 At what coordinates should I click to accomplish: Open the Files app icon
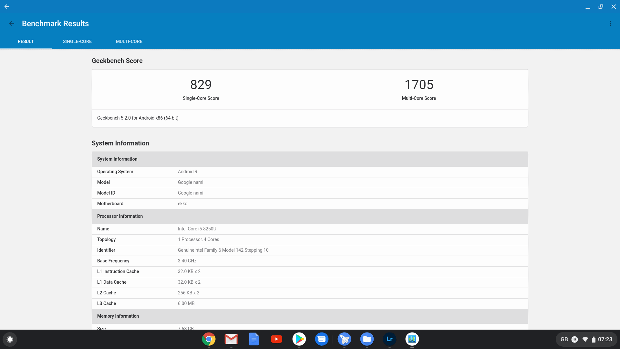point(367,339)
